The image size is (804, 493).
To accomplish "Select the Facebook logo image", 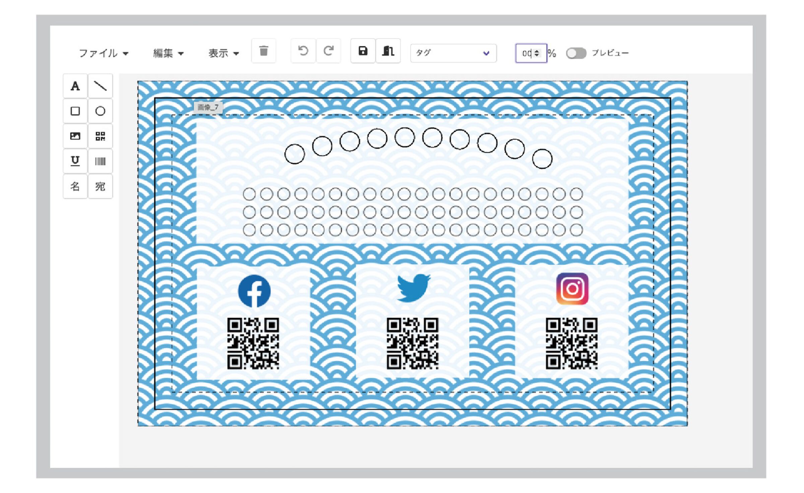I will click(254, 291).
